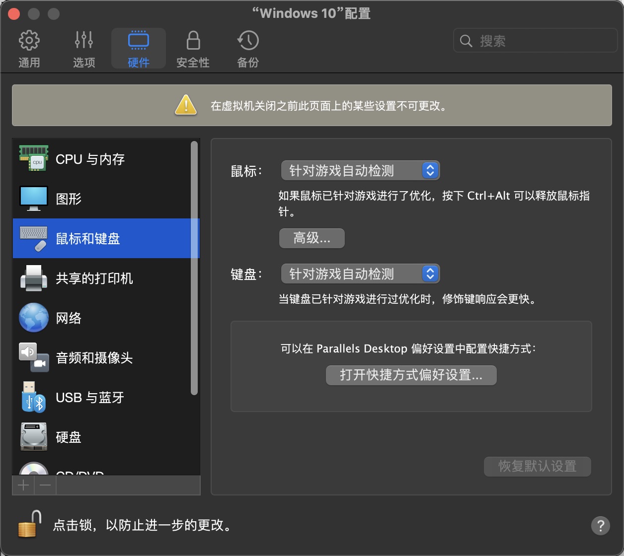Viewport: 624px width, 556px height.
Task: Open the 键盘 mode dropdown
Action: (360, 274)
